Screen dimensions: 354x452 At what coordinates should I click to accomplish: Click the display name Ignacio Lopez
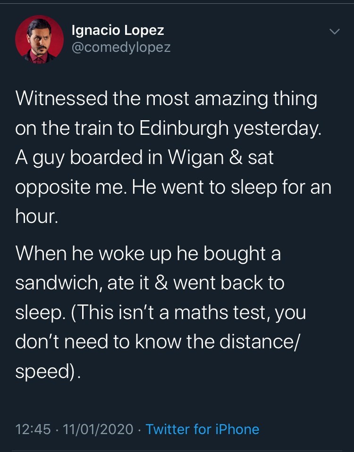coord(118,31)
